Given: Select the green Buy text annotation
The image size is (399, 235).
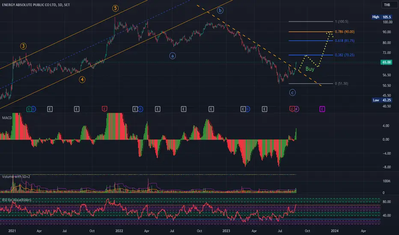Looking at the screenshot, I should (x=310, y=69).
